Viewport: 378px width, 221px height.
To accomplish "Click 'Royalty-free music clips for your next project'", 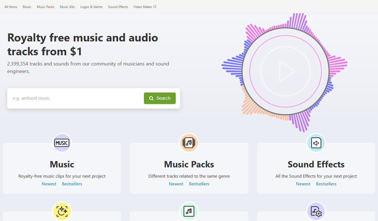I will (x=62, y=176).
